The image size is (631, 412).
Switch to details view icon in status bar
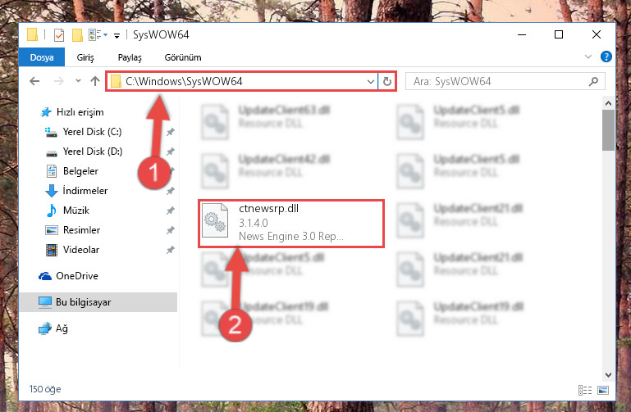585,390
